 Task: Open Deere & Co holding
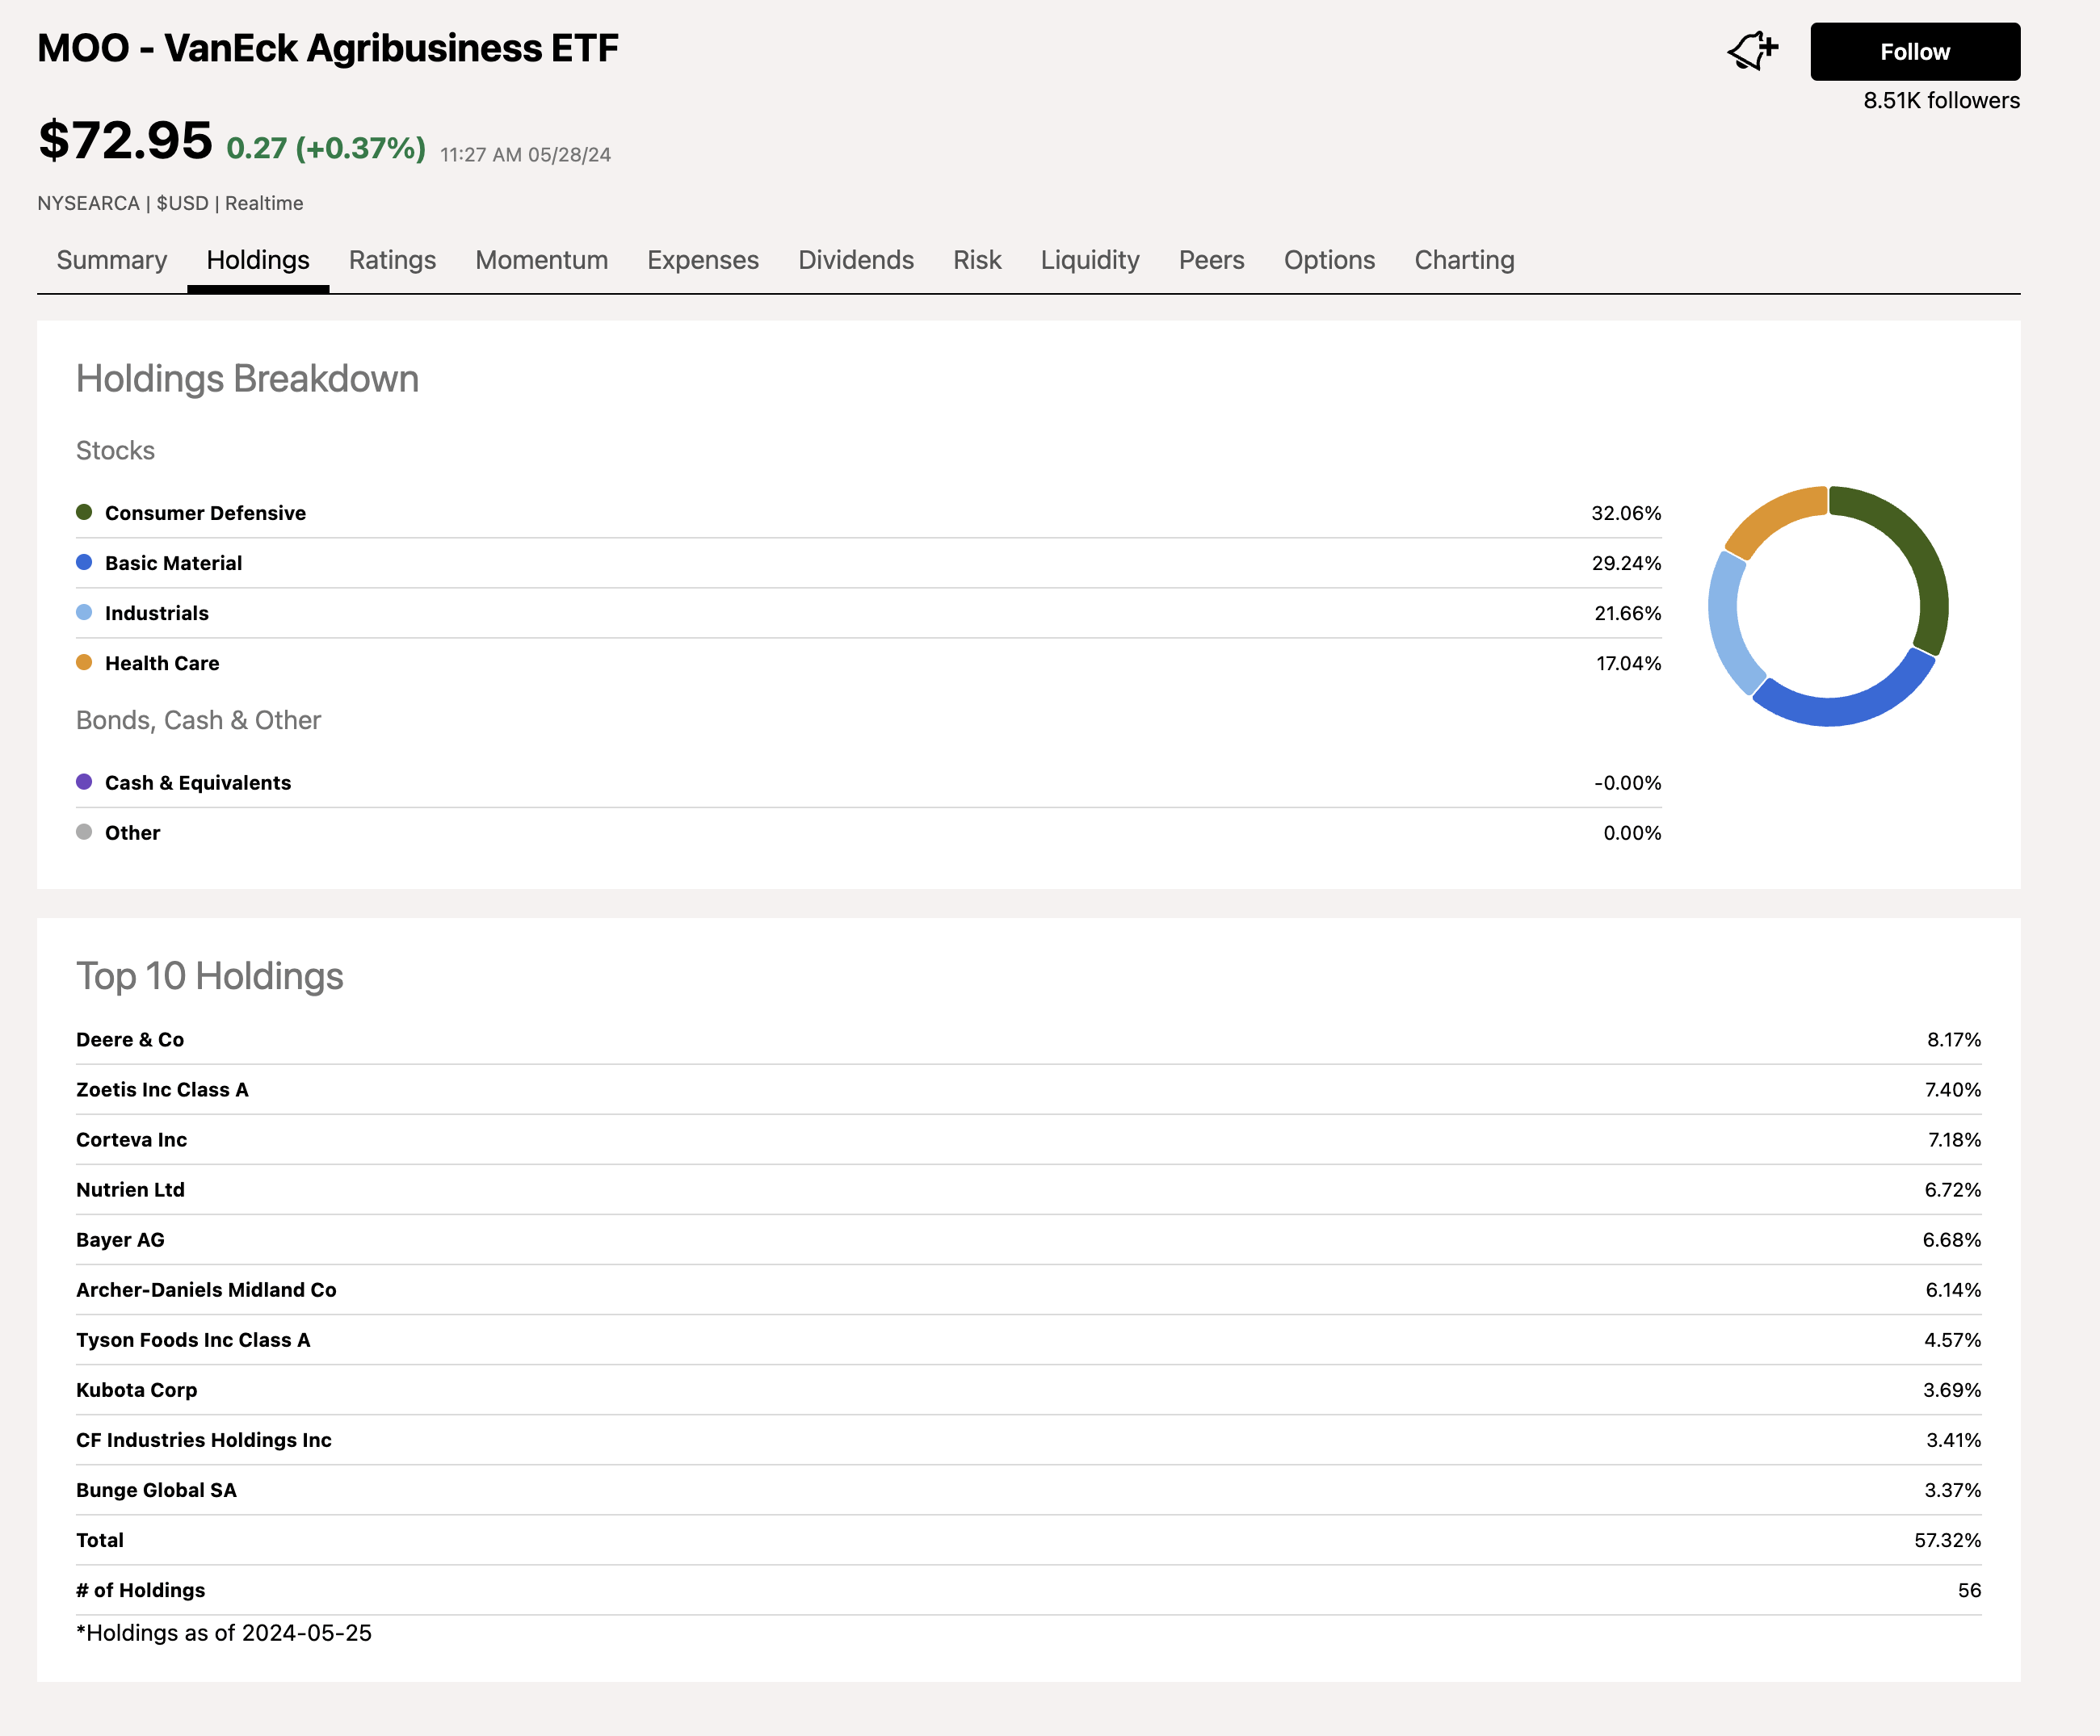130,1039
